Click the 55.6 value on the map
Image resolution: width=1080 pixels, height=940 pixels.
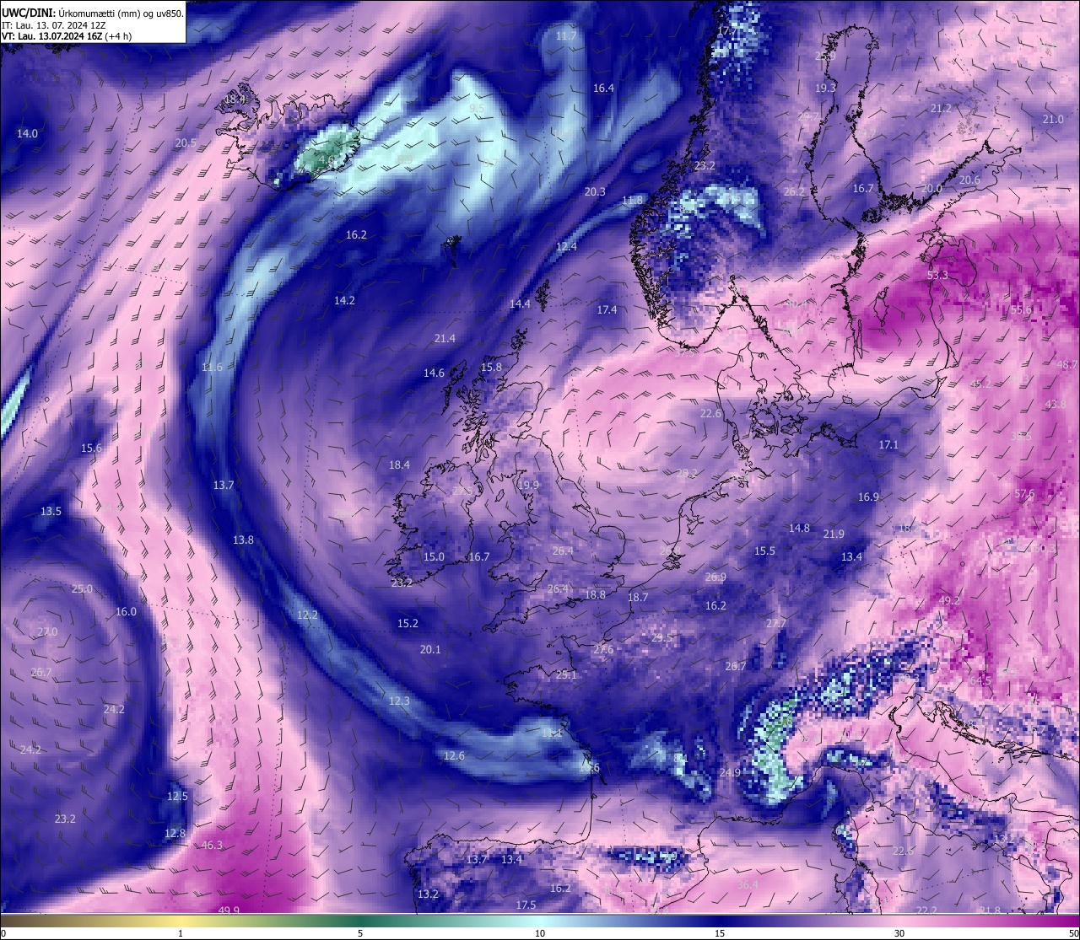1021,309
